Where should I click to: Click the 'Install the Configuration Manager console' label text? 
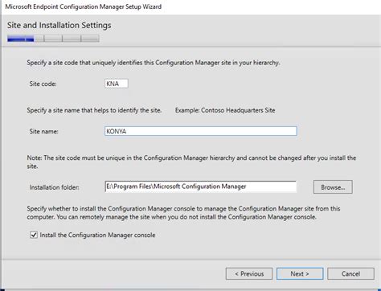[x=97, y=235]
